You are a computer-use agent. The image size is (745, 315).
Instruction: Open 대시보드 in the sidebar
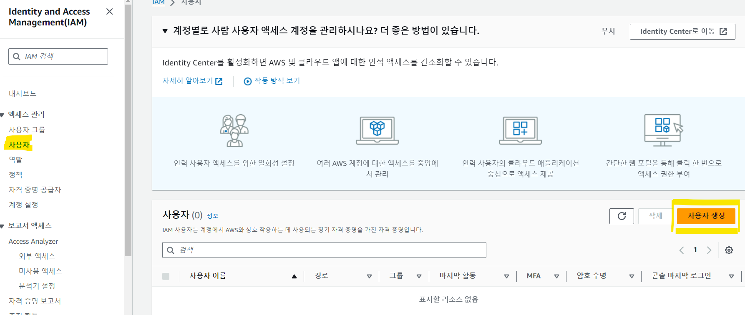(x=23, y=93)
